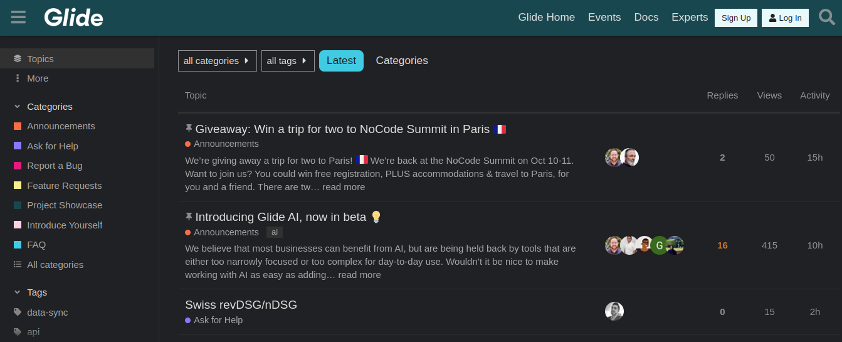Collapse the Categories sidebar section
This screenshot has height=342, width=842.
[x=18, y=107]
